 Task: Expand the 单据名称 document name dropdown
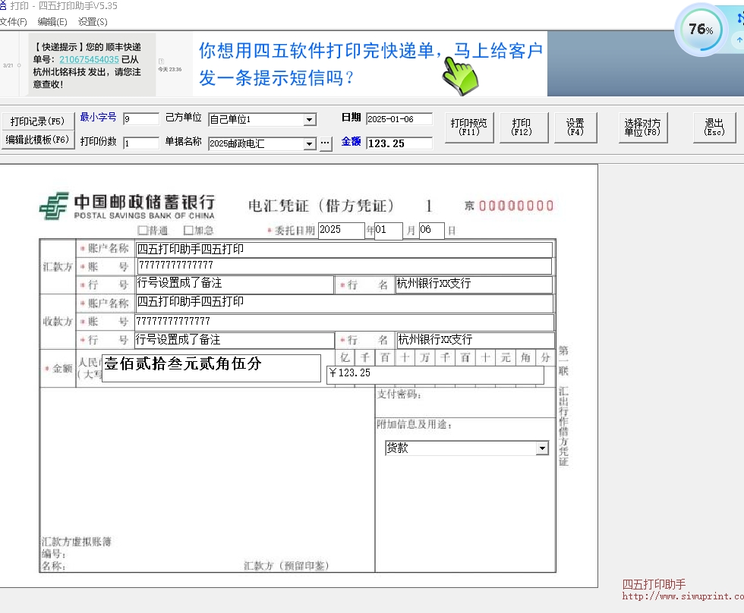pos(309,143)
